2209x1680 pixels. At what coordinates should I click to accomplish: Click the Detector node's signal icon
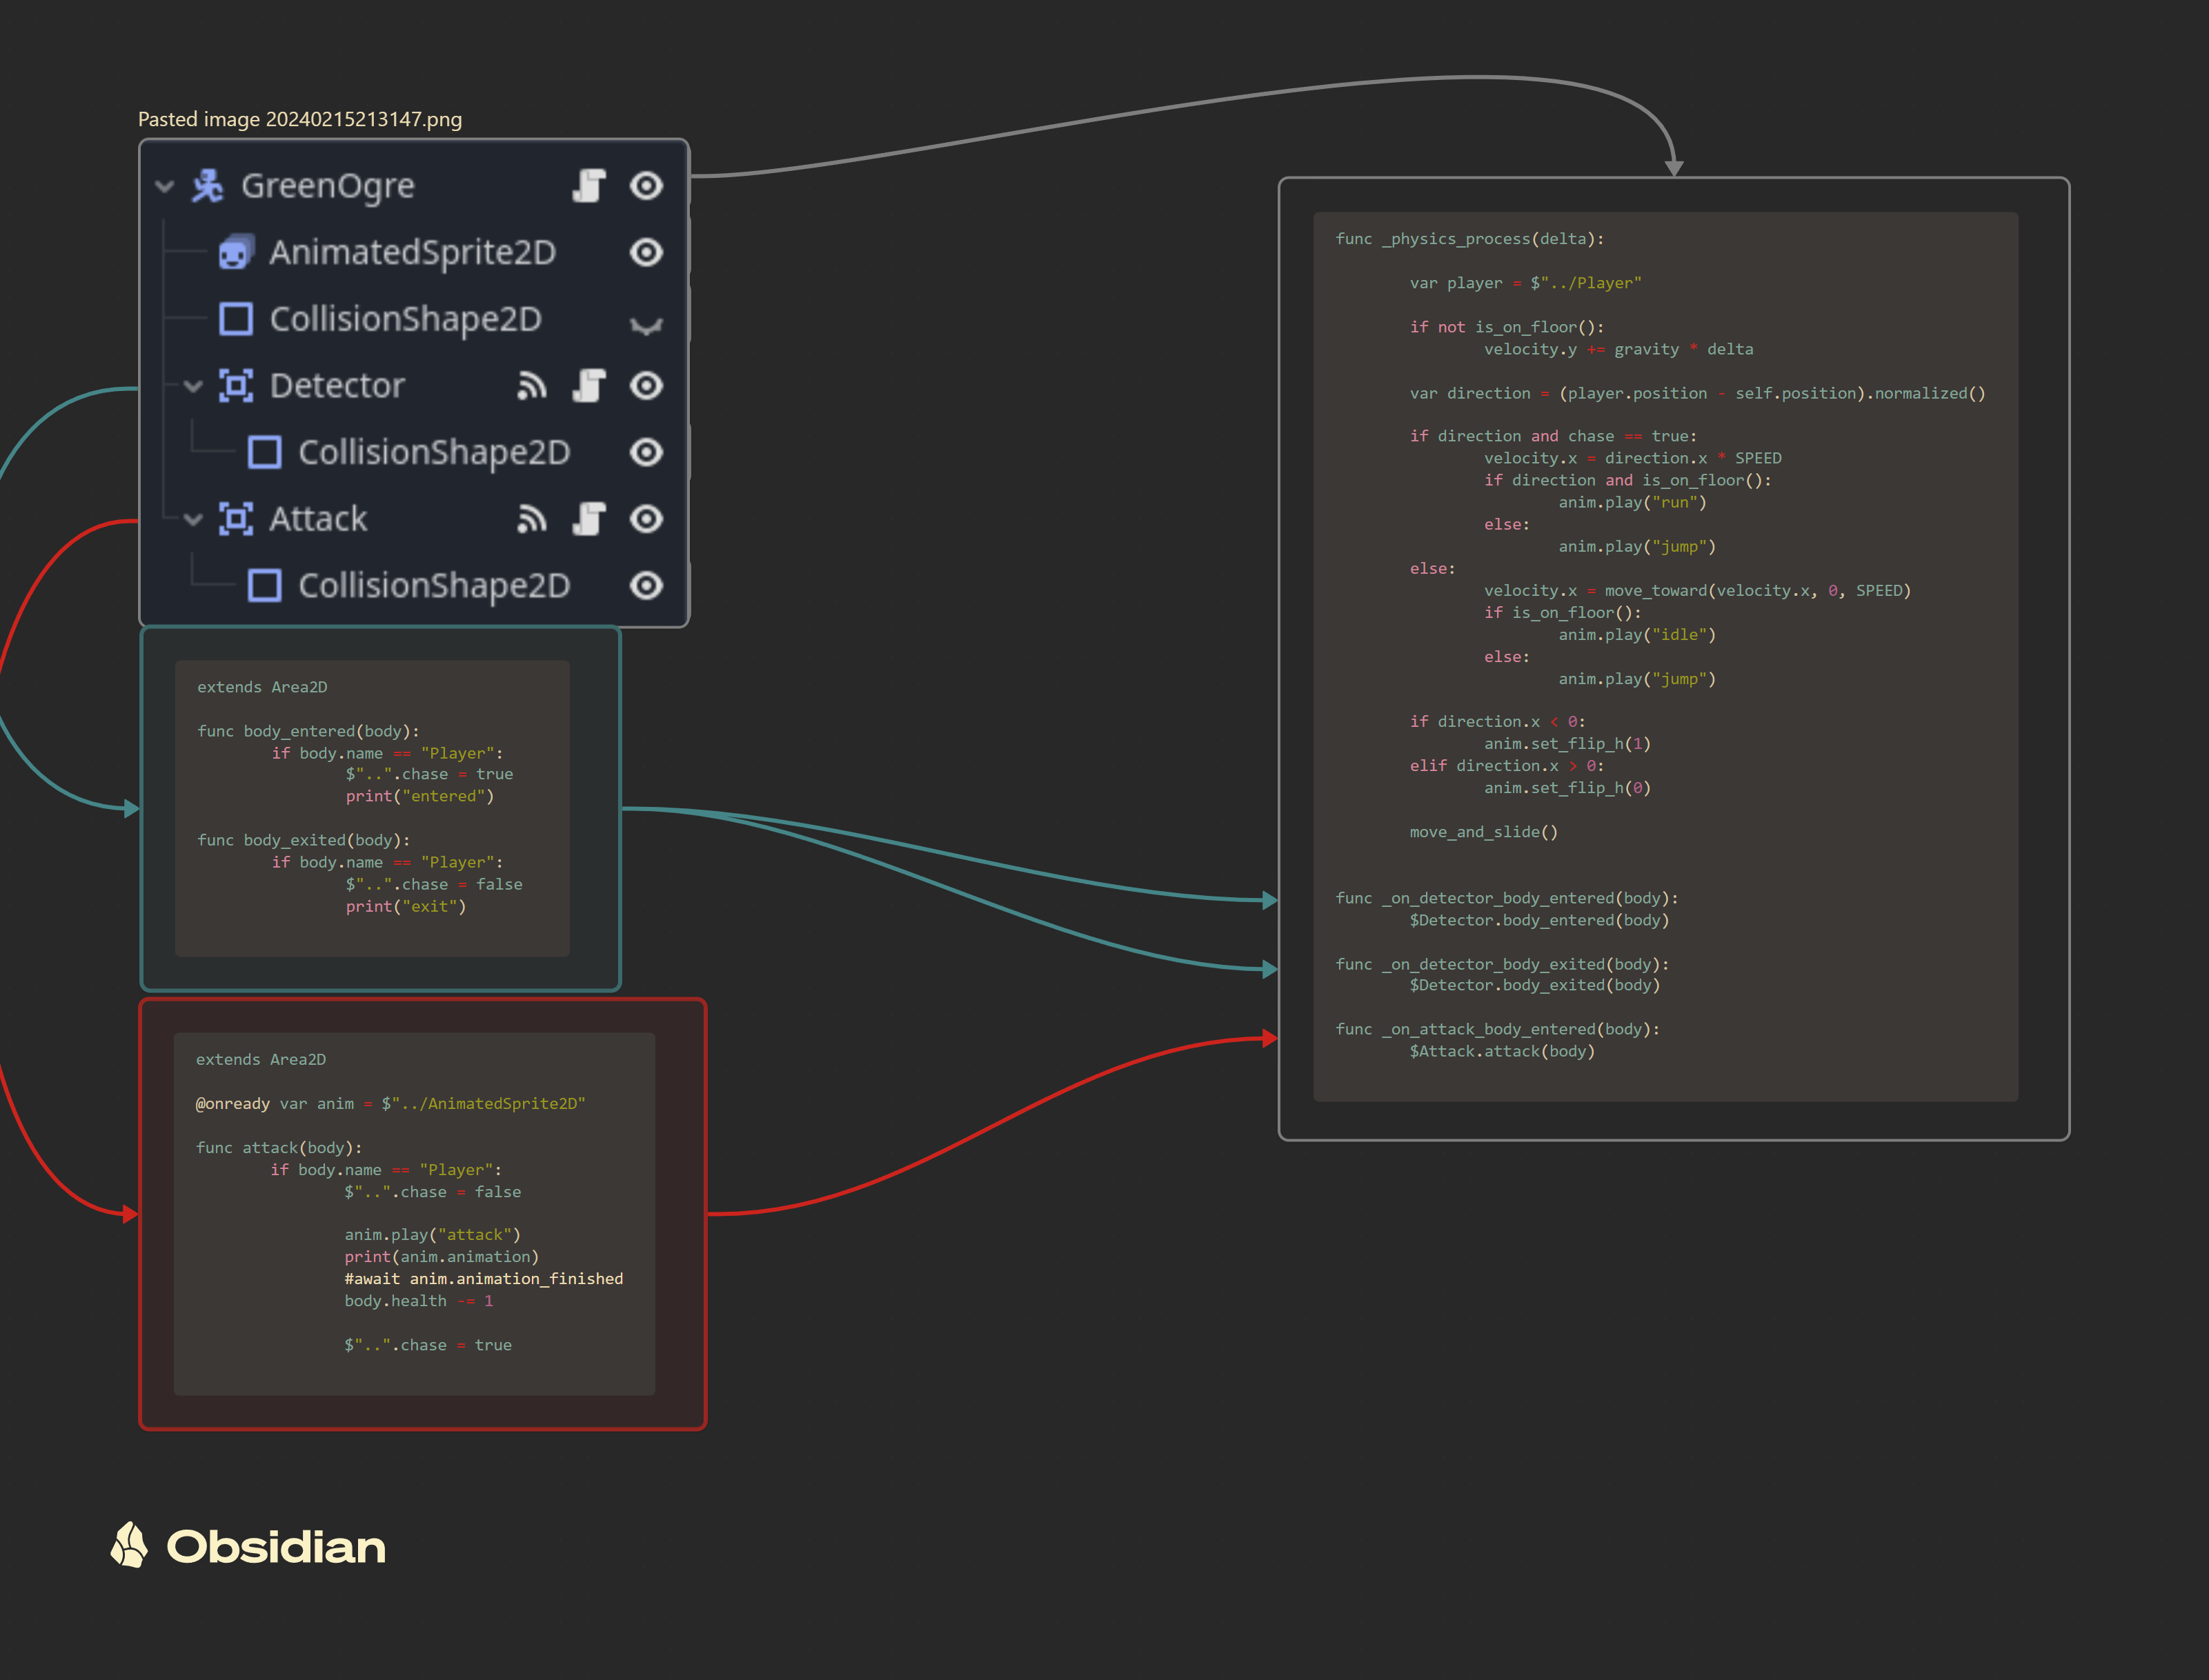coord(531,386)
